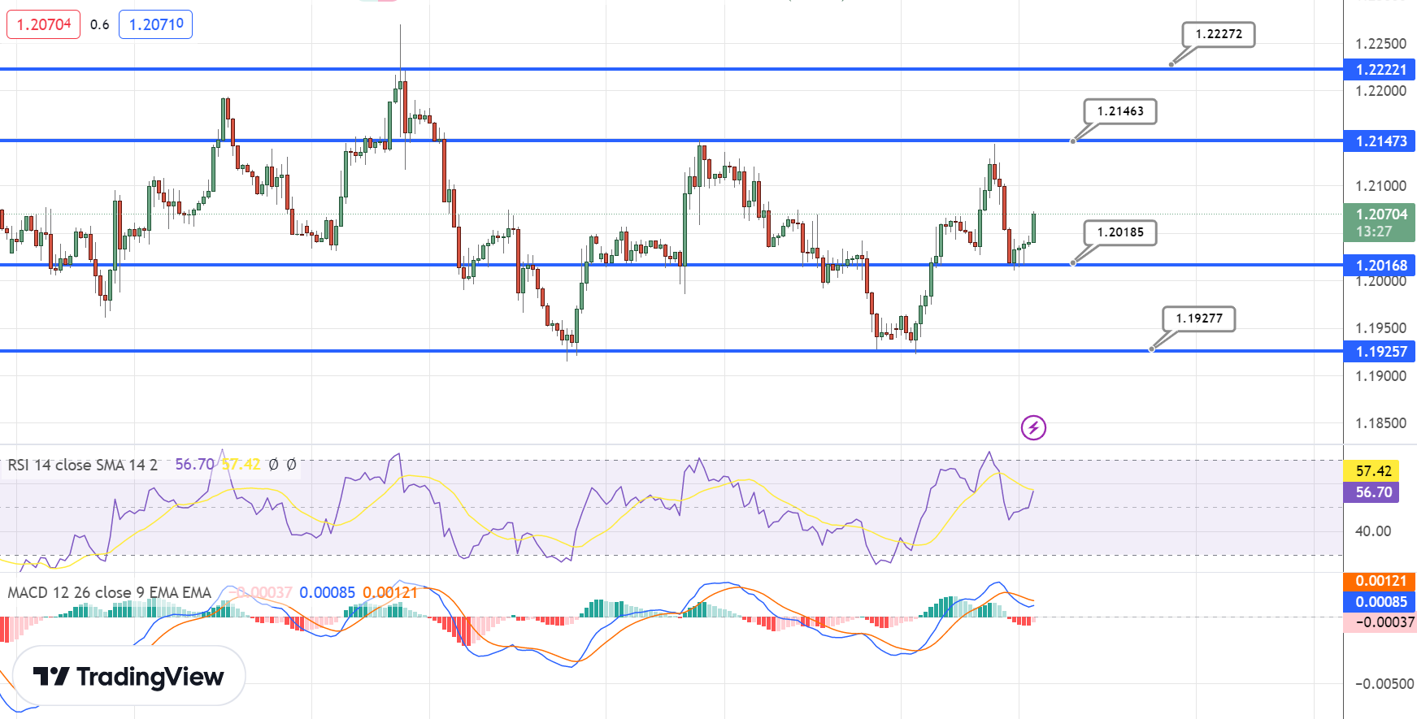Viewport: 1417px width, 719px height.
Task: Click the blue 1.22221 price axis label
Action: 1380,70
